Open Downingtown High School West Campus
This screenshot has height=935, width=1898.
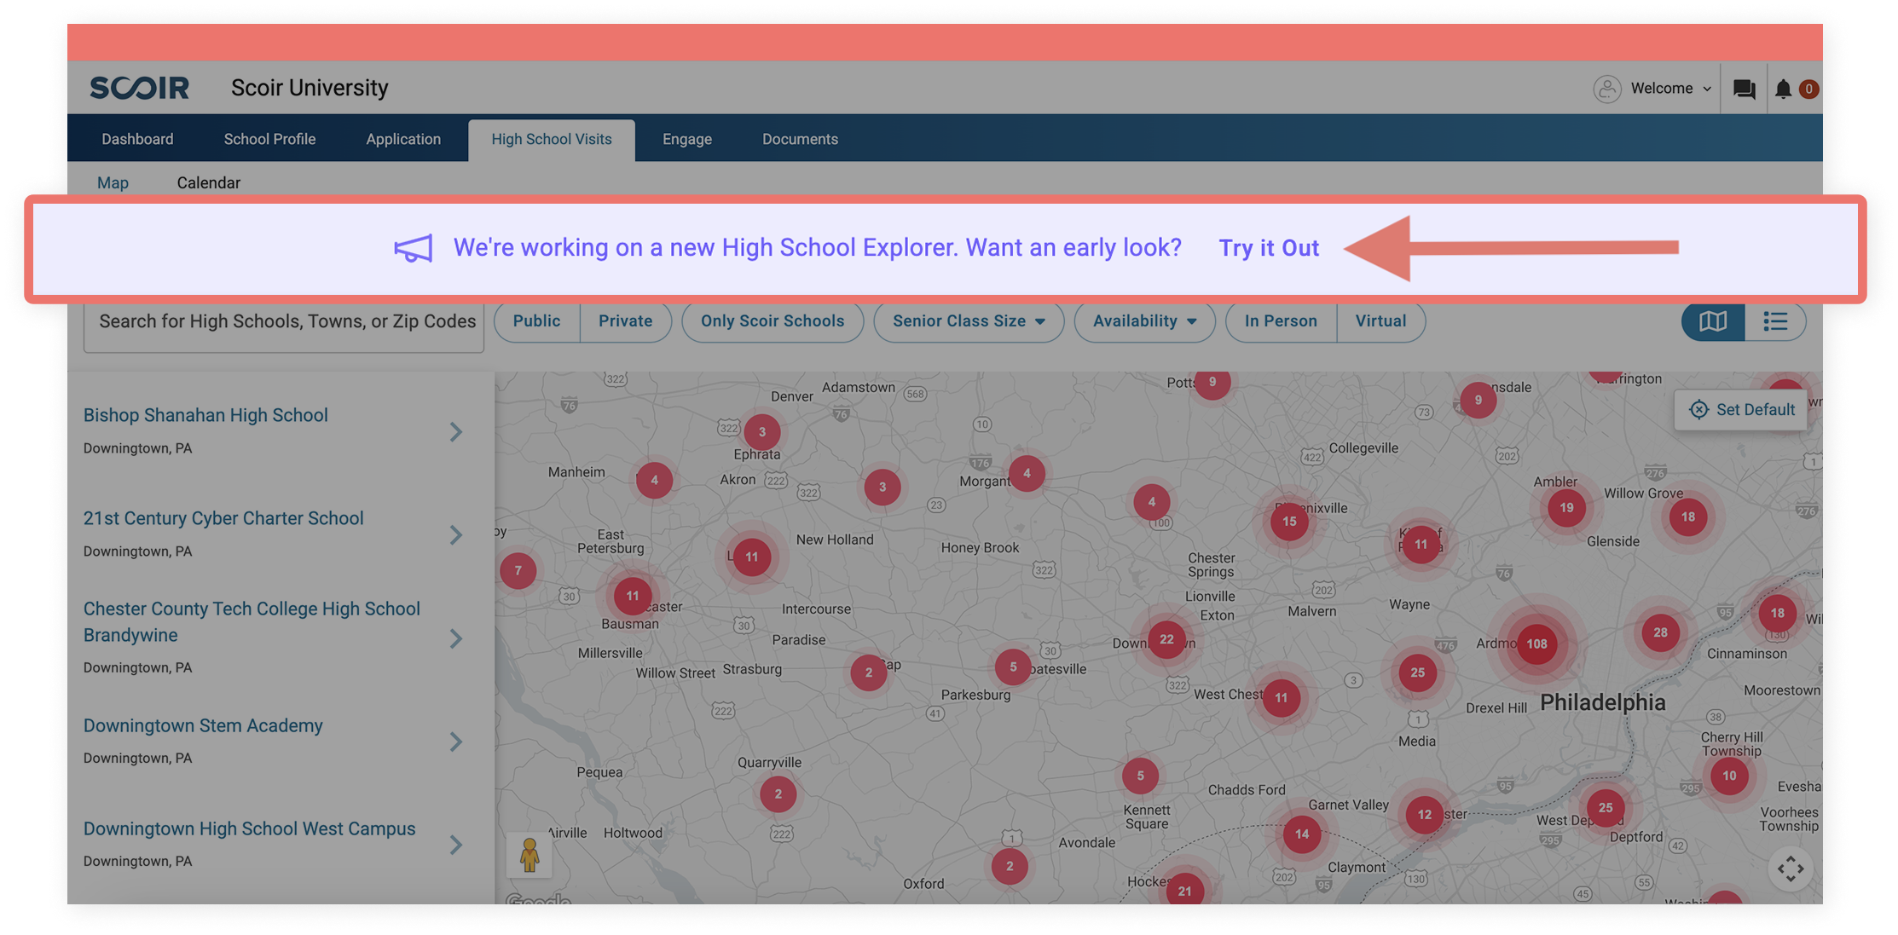tap(250, 828)
